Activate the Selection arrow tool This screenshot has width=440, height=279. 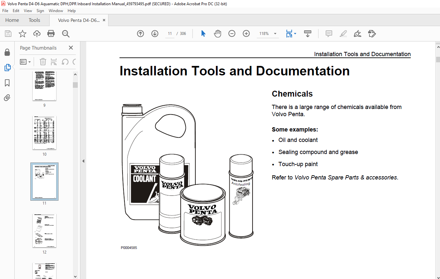pyautogui.click(x=203, y=34)
